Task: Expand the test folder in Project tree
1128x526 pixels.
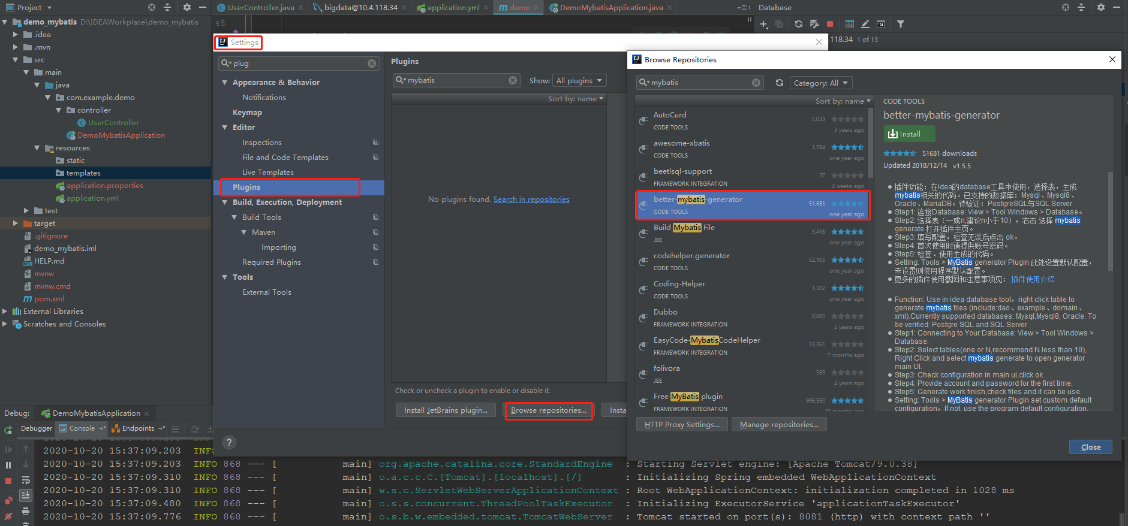Action: [26, 211]
